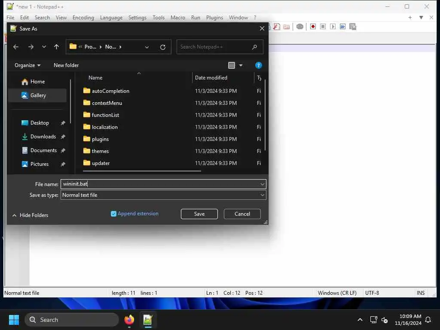Open the Organize dropdown
Image resolution: width=440 pixels, height=330 pixels.
pos(27,65)
